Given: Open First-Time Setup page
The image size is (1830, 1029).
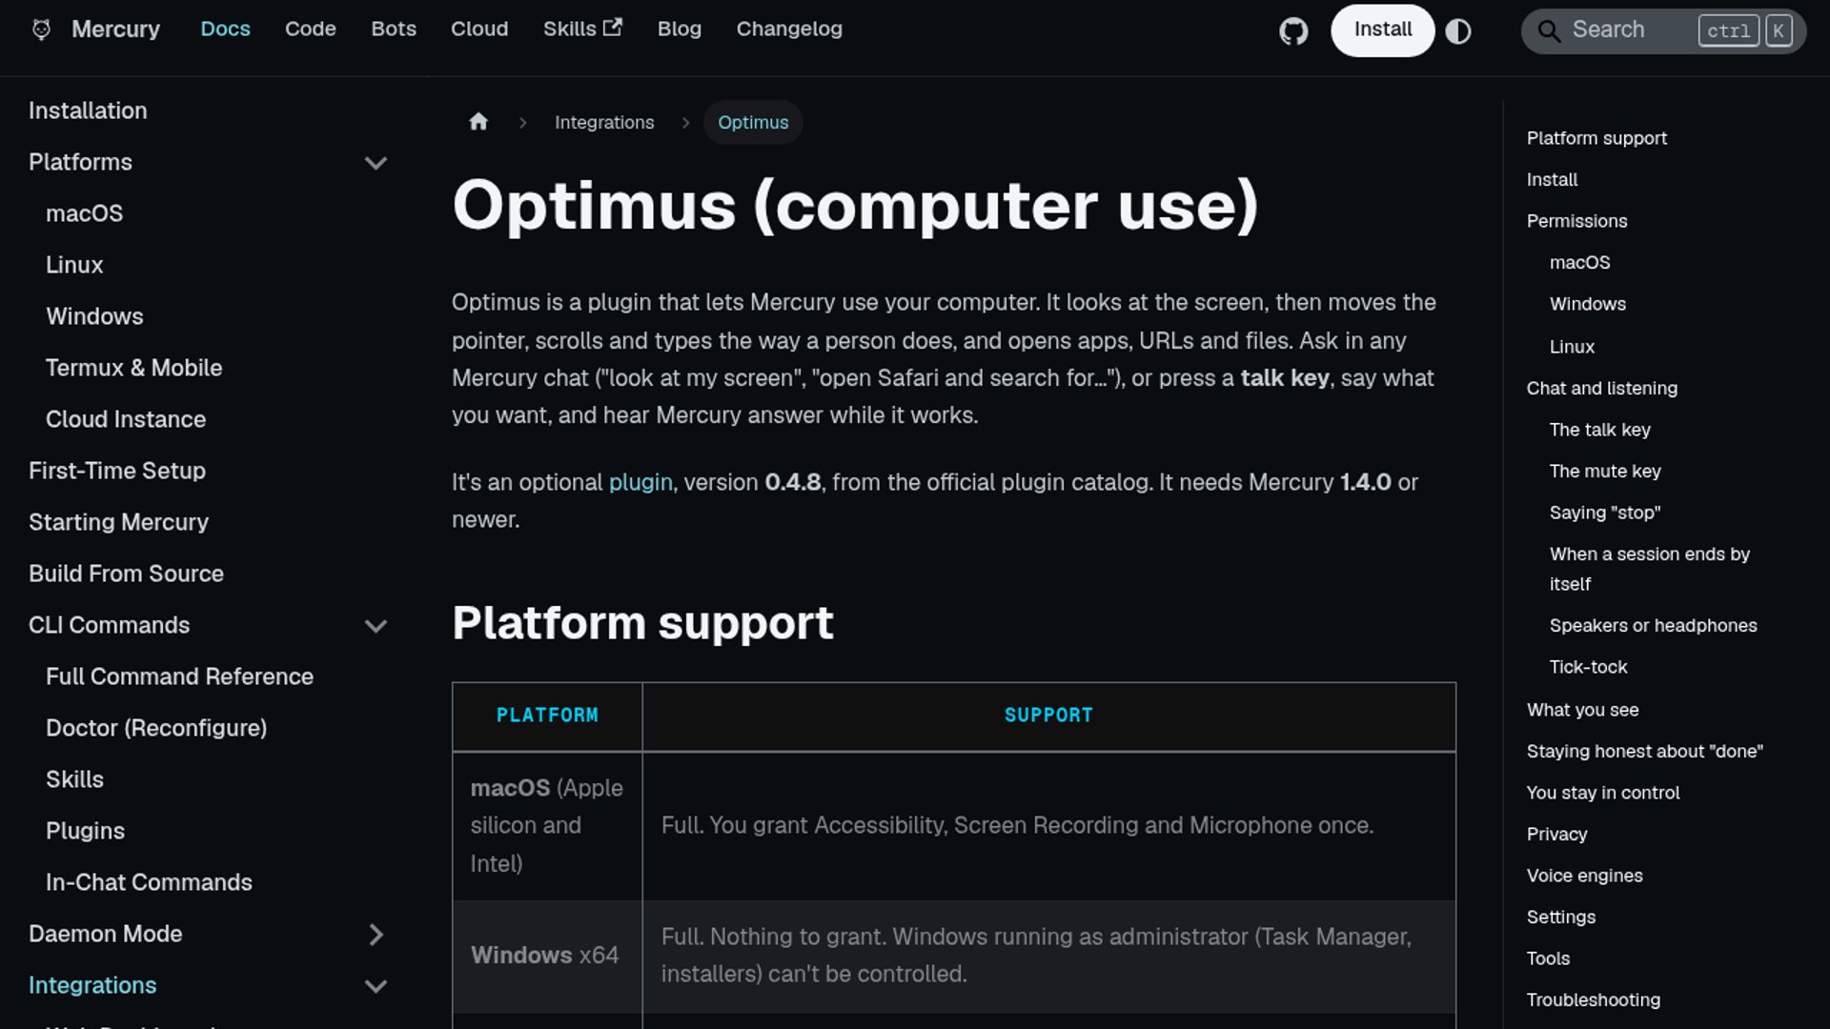Looking at the screenshot, I should coord(117,471).
